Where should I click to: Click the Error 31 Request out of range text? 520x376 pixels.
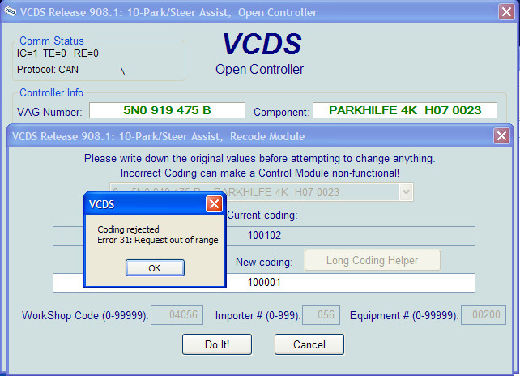[158, 241]
